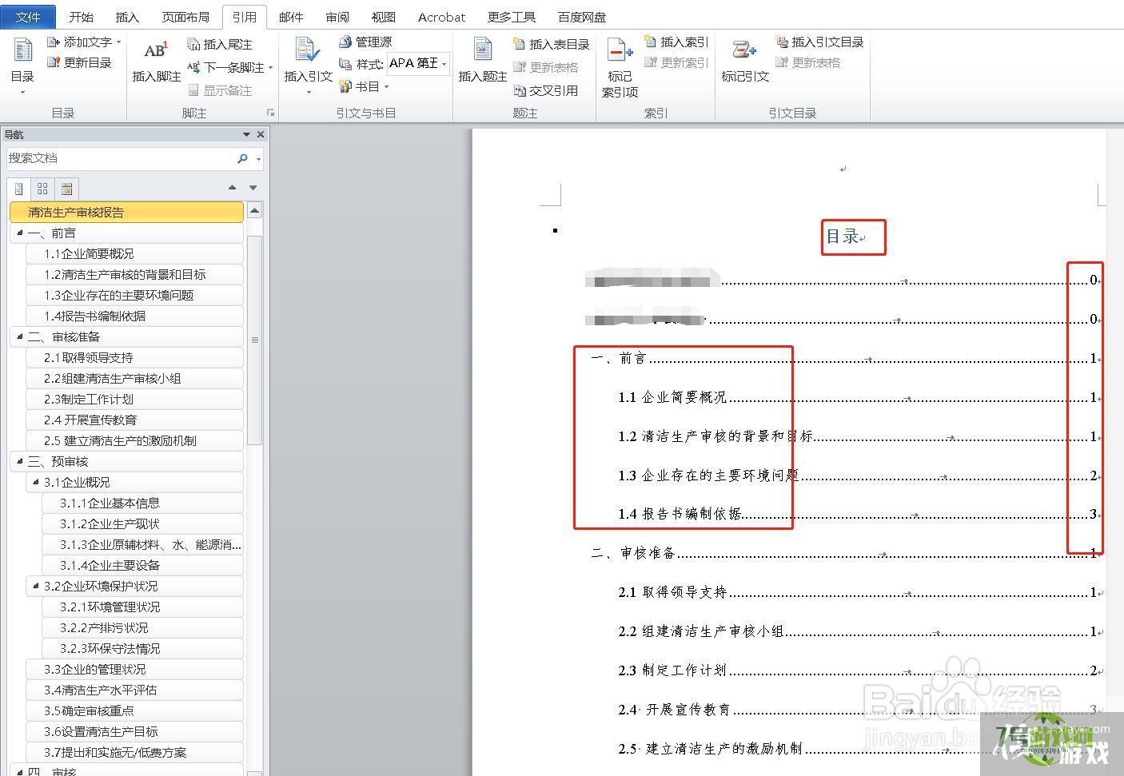Open 管理源 manage sources
The width and height of the screenshot is (1124, 776).
coord(365,42)
